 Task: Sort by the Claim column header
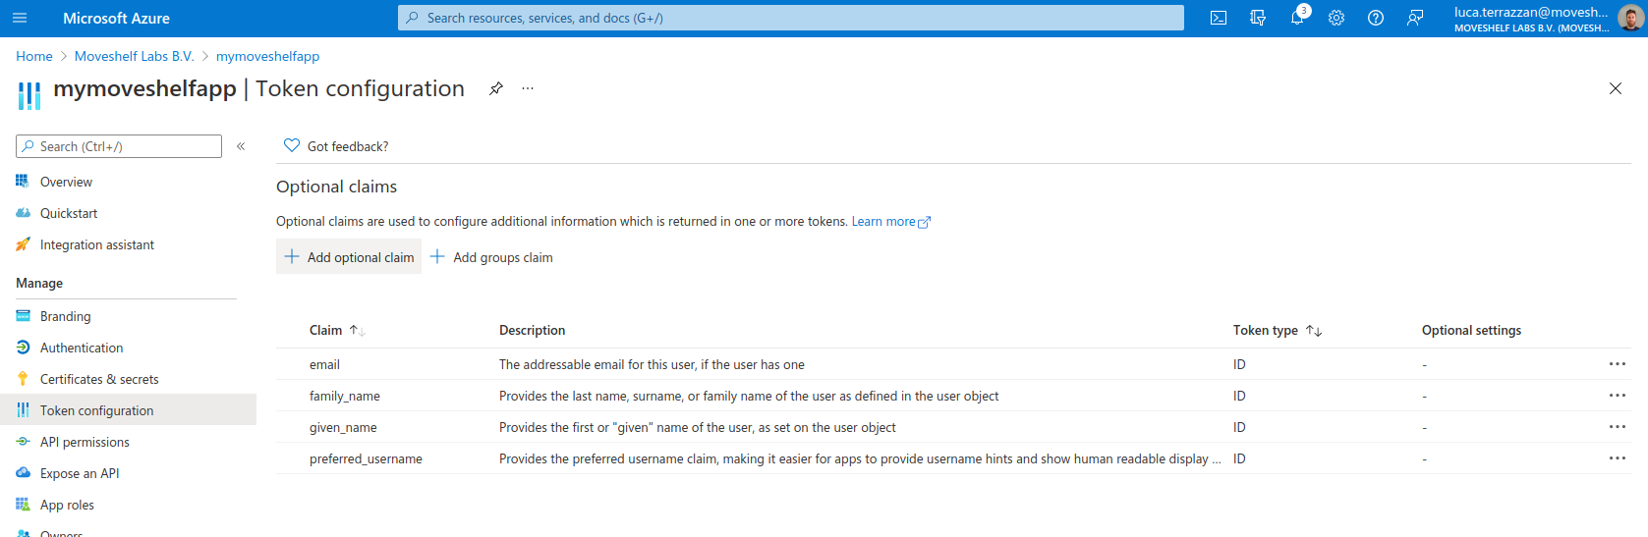click(x=337, y=330)
